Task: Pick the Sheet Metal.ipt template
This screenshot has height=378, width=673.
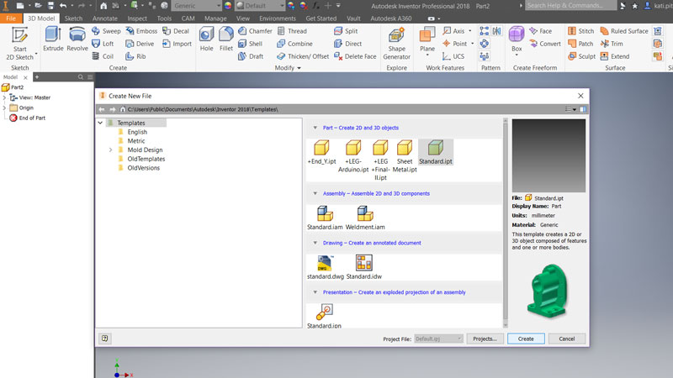Action: pyautogui.click(x=405, y=156)
